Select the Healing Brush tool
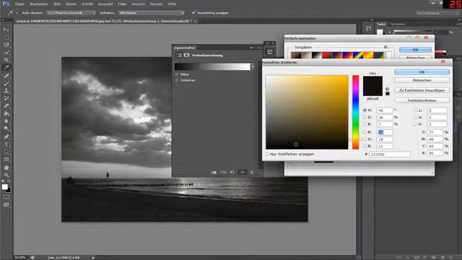462x260 pixels. [x=6, y=75]
